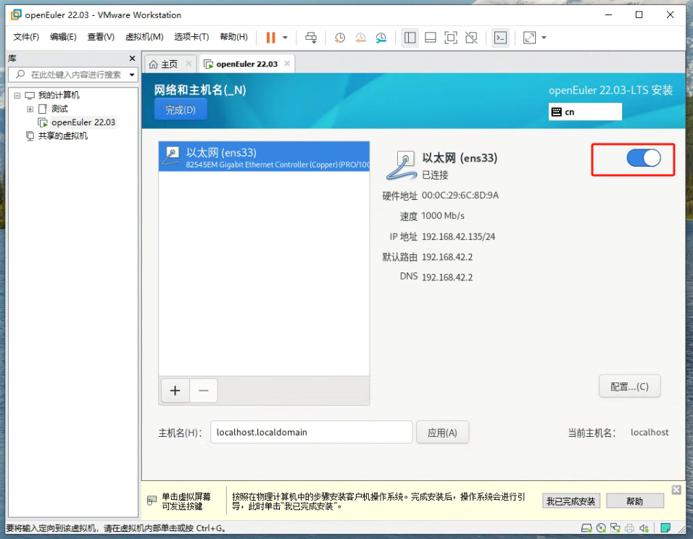Open the 编辑(E) menu
The width and height of the screenshot is (693, 539).
pyautogui.click(x=63, y=37)
